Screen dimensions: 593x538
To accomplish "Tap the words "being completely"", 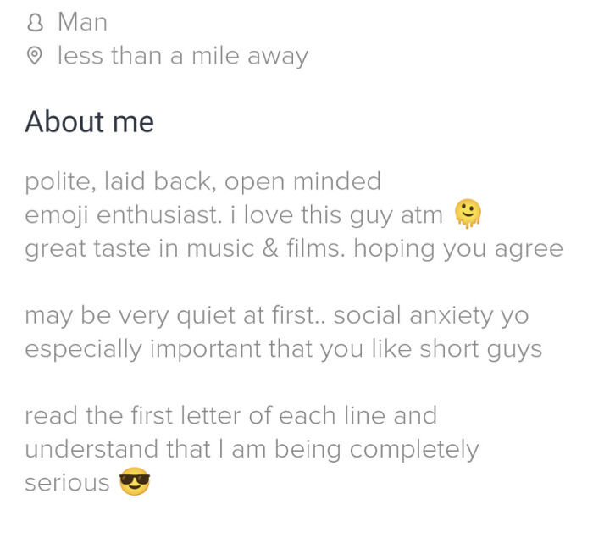I will click(403, 449).
